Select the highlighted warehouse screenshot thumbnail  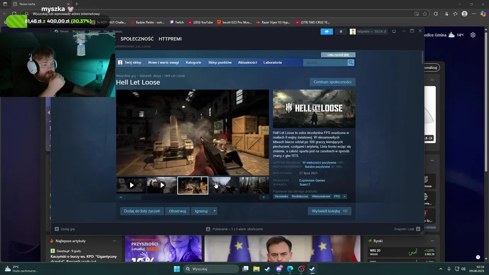click(x=193, y=185)
